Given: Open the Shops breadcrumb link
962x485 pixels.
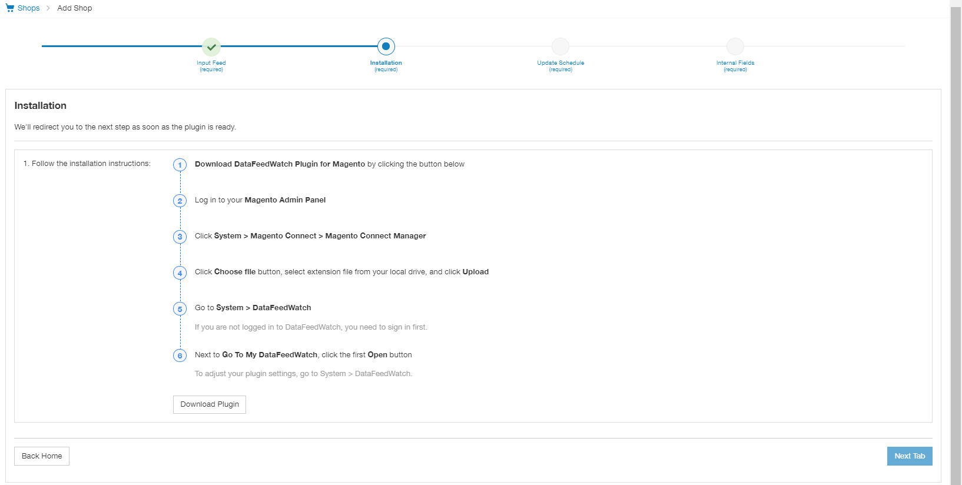Looking at the screenshot, I should [x=28, y=8].
